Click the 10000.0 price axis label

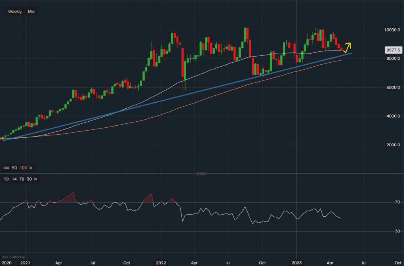(391, 30)
